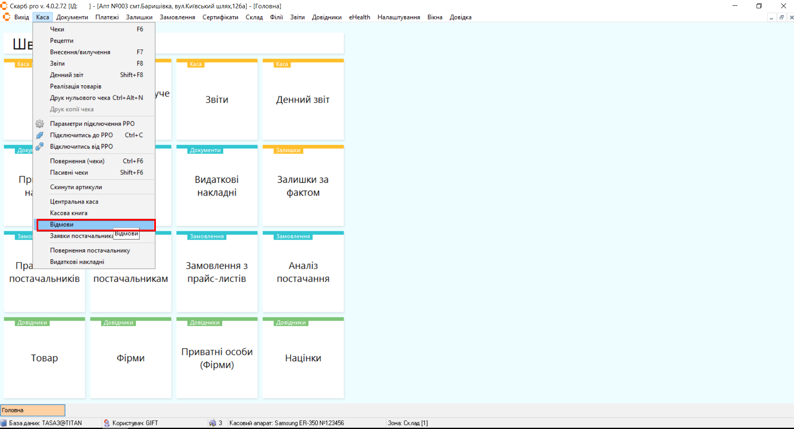This screenshot has height=429, width=794.
Task: Choose Касова книга in the menu
Action: click(69, 213)
